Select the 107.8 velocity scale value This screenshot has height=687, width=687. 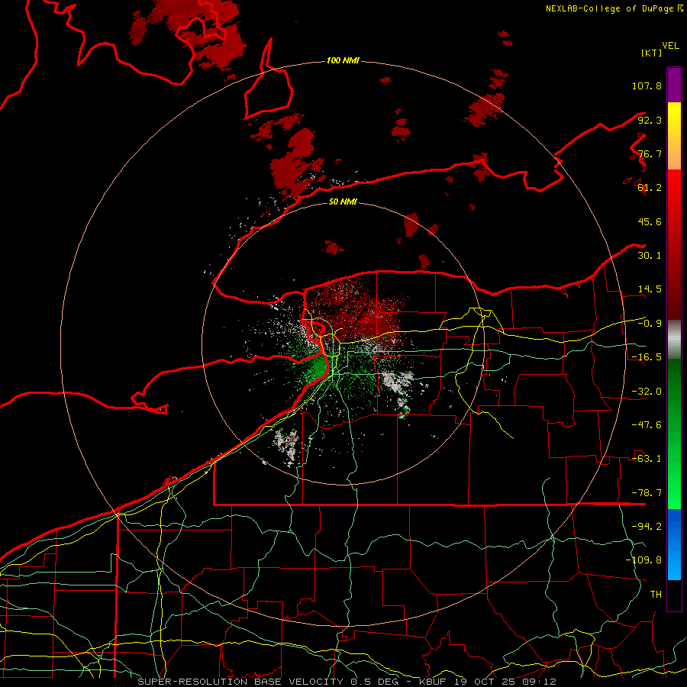tap(647, 85)
